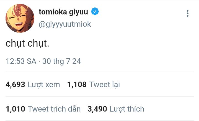Click the 1,108 retweet count number

pos(77,84)
